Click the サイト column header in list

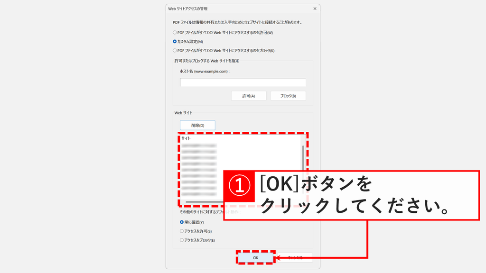coord(186,138)
